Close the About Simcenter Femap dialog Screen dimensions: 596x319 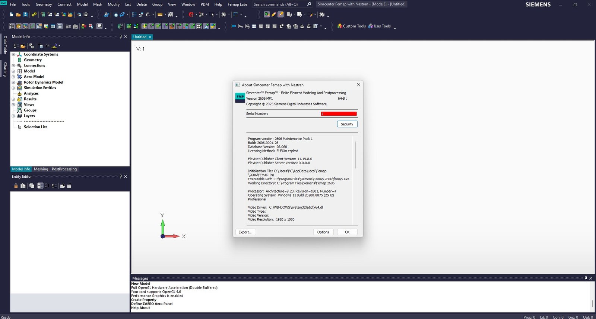coord(358,85)
